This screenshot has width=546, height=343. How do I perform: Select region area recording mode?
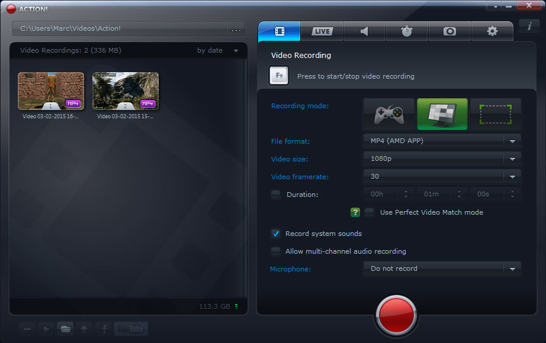(496, 114)
